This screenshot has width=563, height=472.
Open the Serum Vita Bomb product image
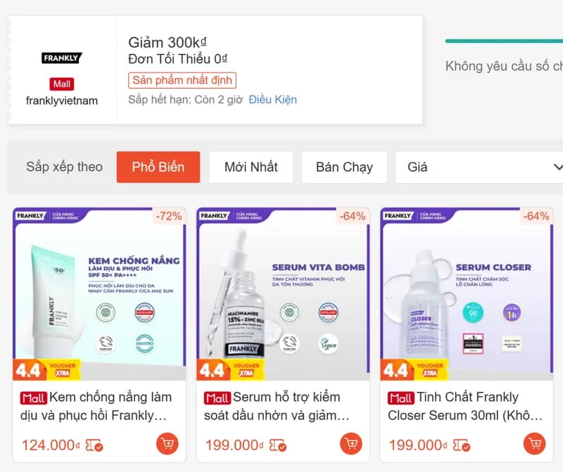pyautogui.click(x=283, y=294)
